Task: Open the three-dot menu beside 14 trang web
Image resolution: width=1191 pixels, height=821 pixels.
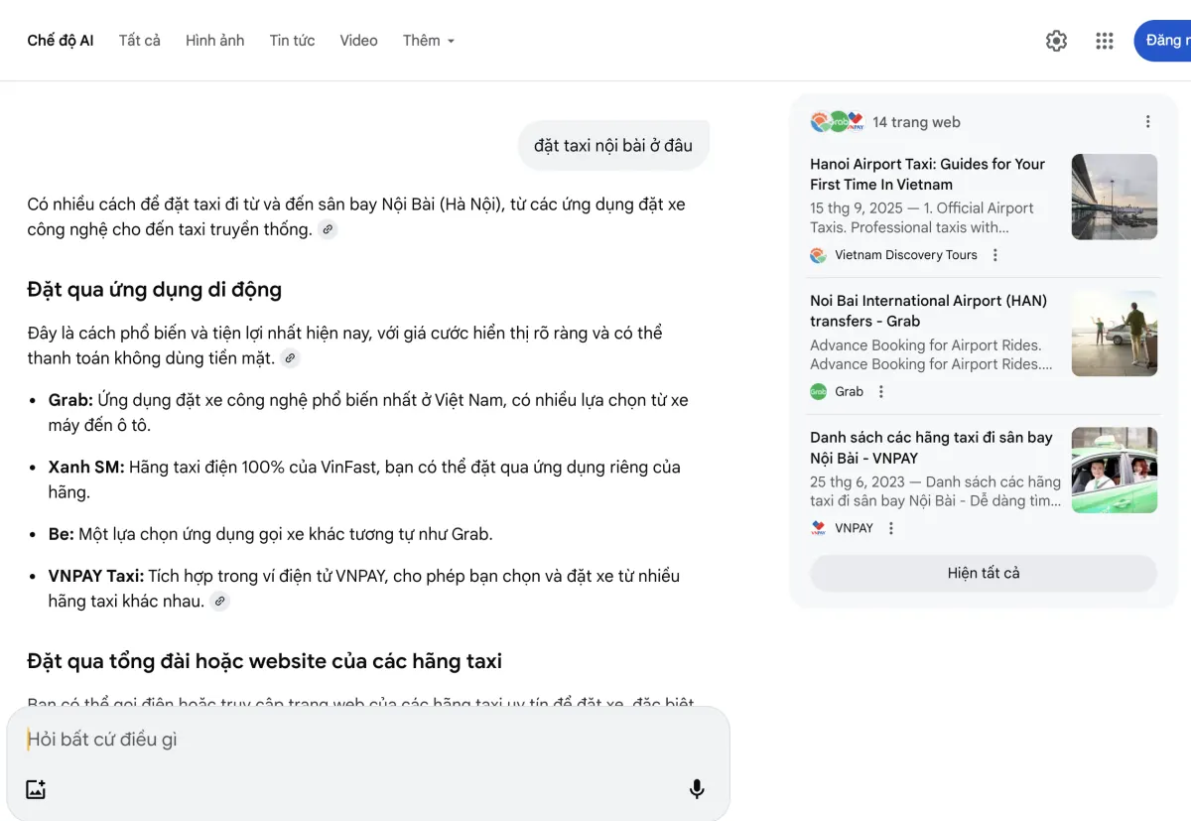Action: click(1147, 122)
